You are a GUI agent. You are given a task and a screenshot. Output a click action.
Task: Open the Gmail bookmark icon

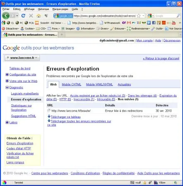[x=129, y=23]
